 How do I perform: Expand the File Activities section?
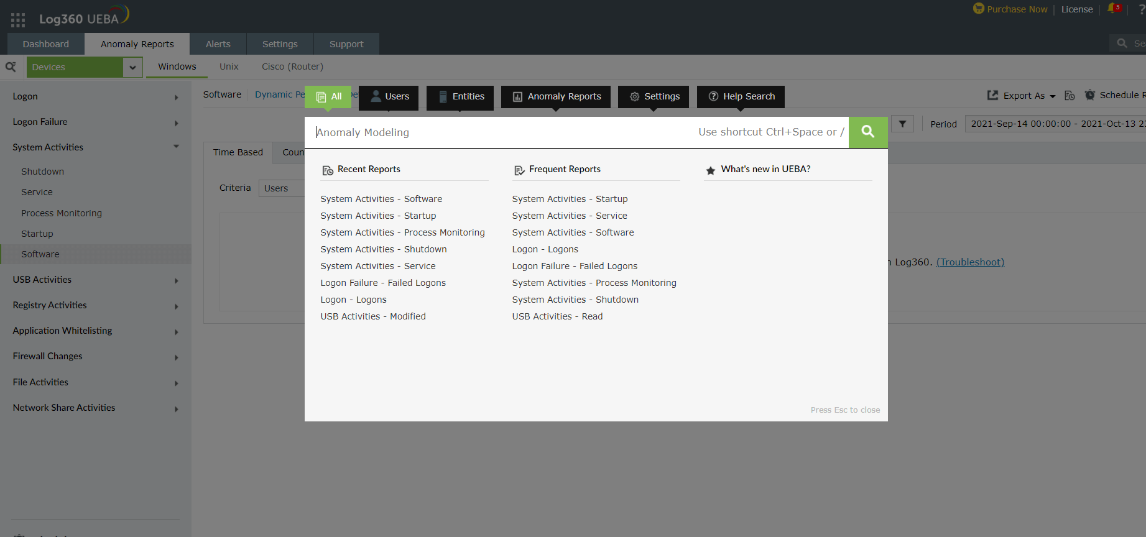click(177, 383)
